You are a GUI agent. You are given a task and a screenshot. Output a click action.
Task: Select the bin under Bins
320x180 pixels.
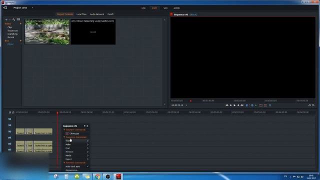pyautogui.click(x=10, y=44)
